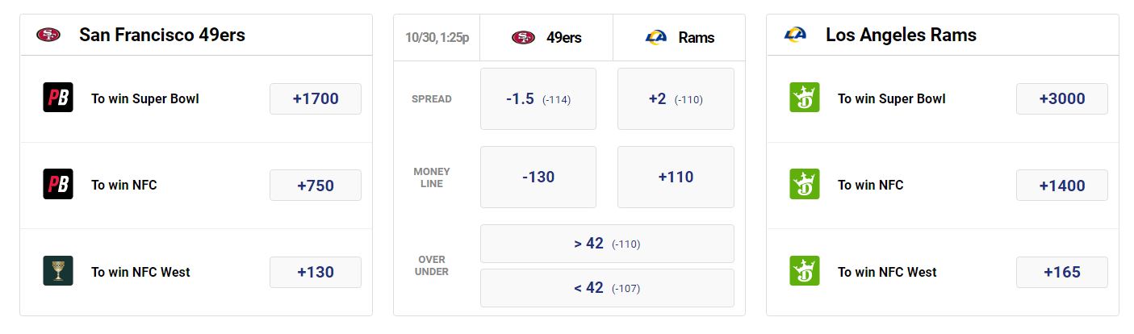Viewport: 1134px width, 334px height.
Task: Pick the 49ers +1700 Super Bowl odds
Action: pos(316,98)
